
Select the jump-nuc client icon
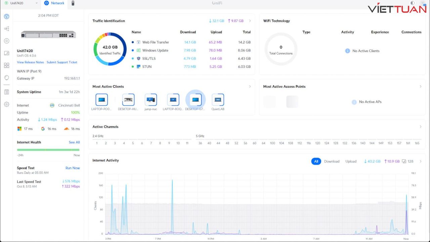pos(151,100)
